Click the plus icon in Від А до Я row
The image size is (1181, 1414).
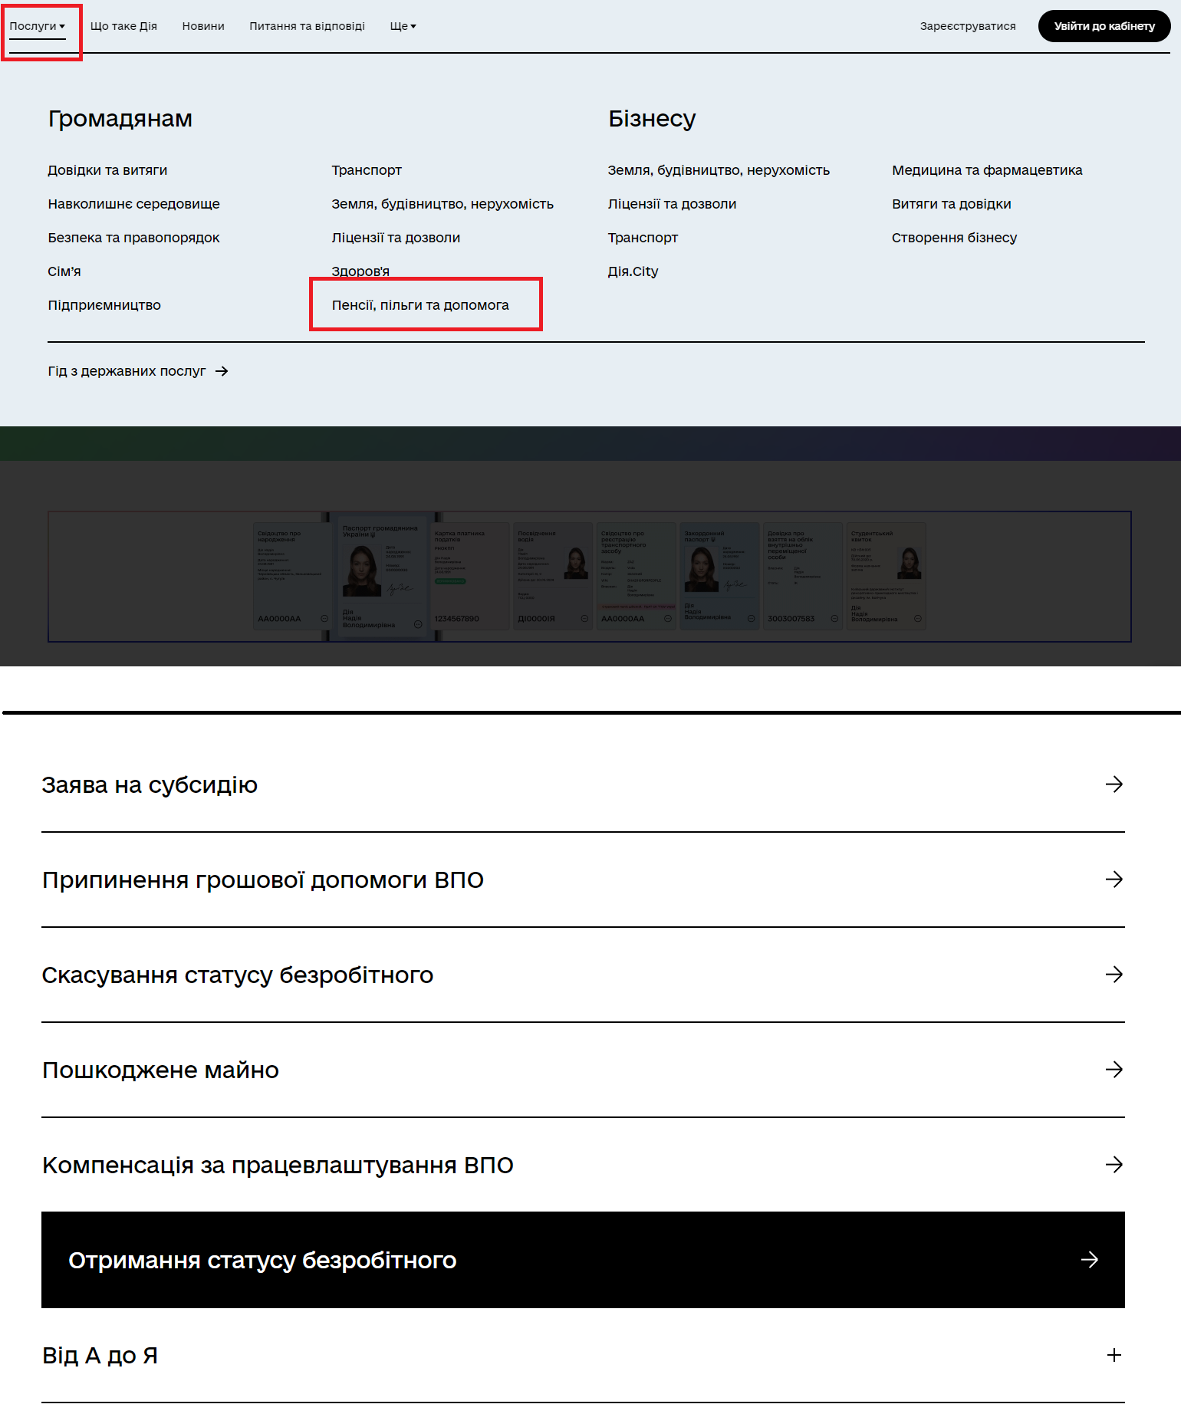[1114, 1355]
